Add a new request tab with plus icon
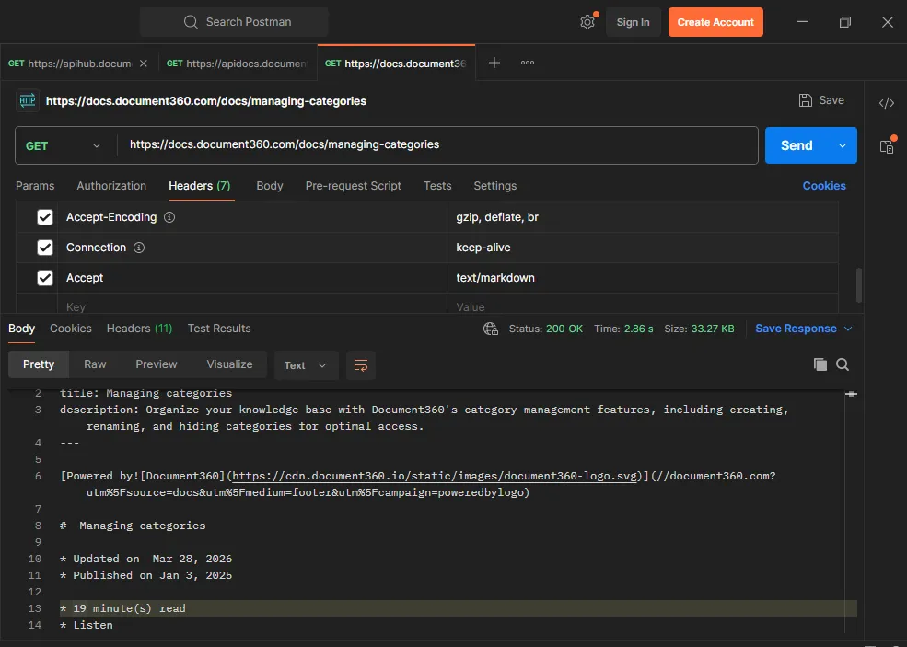This screenshot has height=647, width=907. (494, 63)
